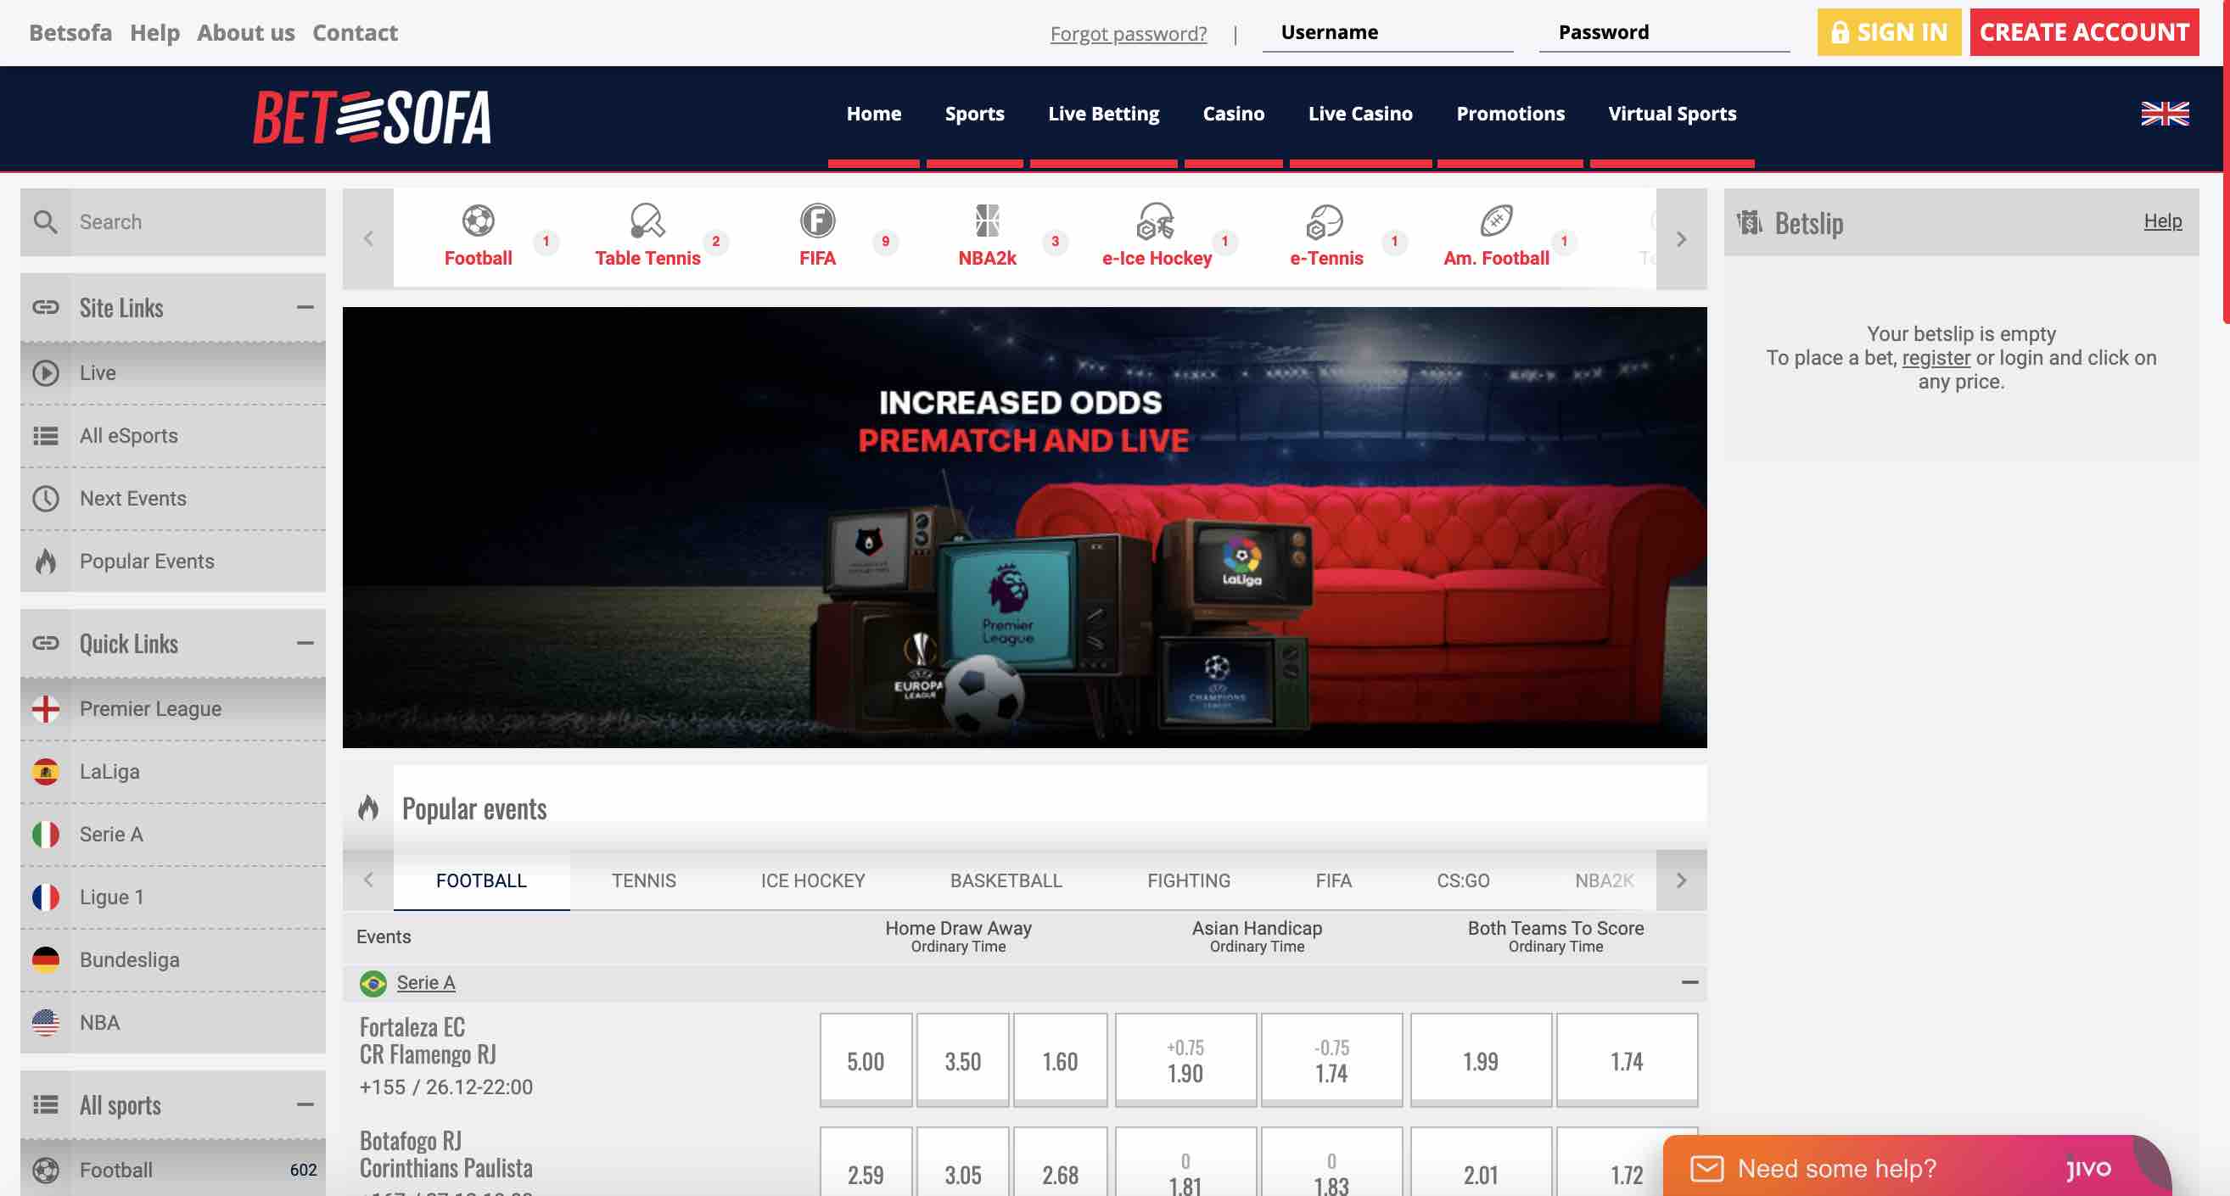Select the FIFA icon in carousel

click(x=817, y=221)
